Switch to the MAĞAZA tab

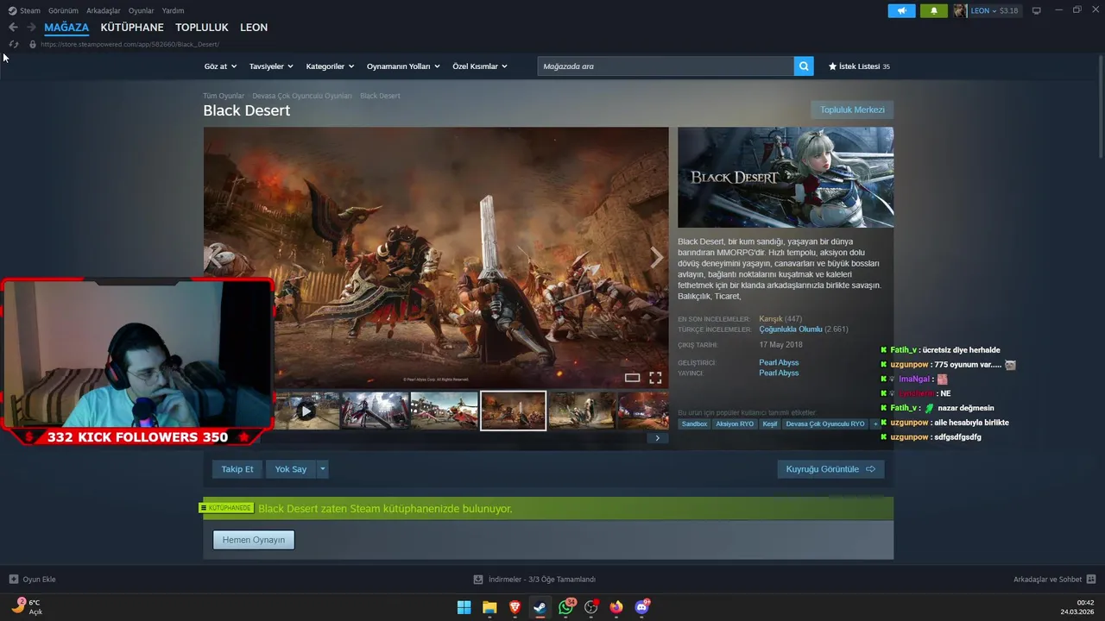coord(66,28)
